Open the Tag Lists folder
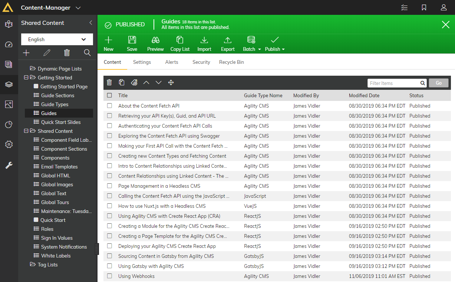The width and height of the screenshot is (455, 282). tap(44, 265)
